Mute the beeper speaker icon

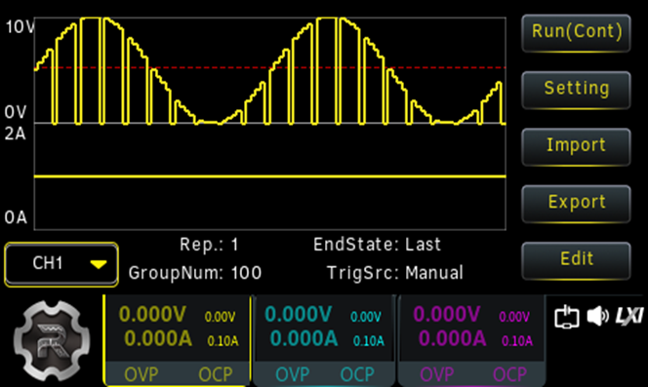click(x=597, y=317)
